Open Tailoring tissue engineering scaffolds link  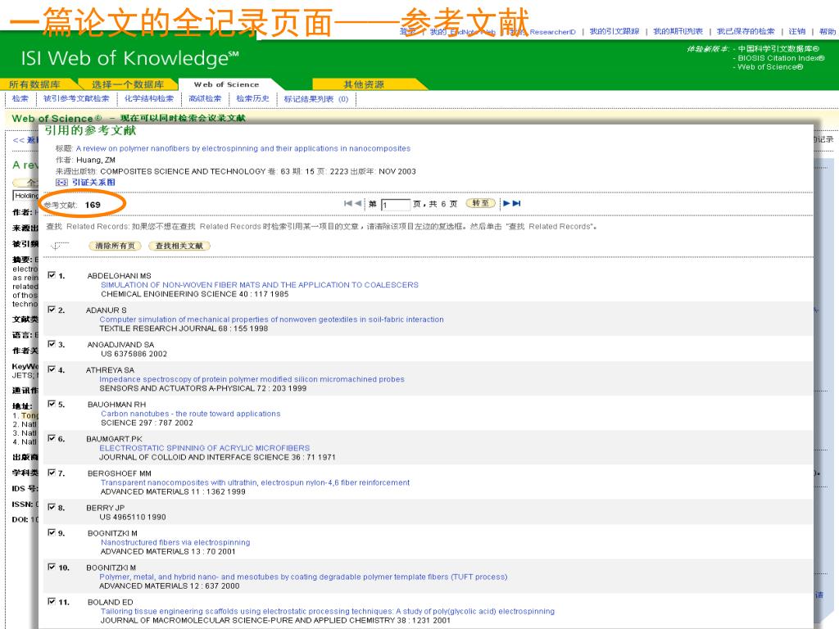328,611
